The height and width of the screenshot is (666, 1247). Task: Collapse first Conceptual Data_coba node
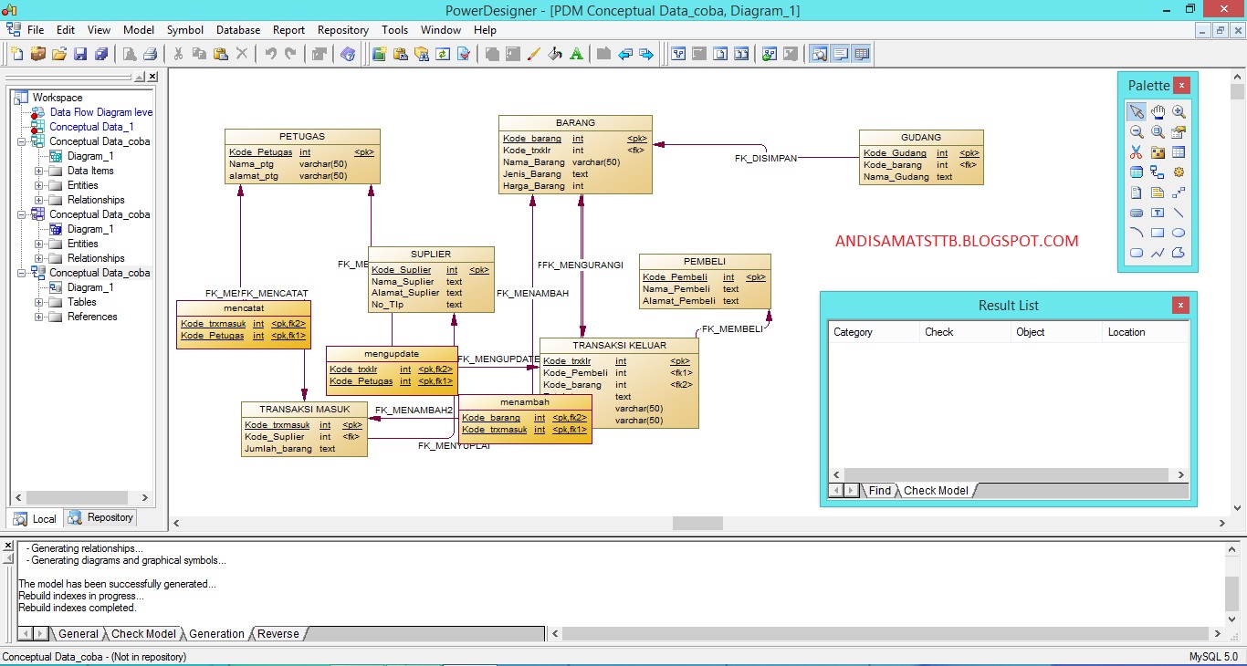click(21, 141)
